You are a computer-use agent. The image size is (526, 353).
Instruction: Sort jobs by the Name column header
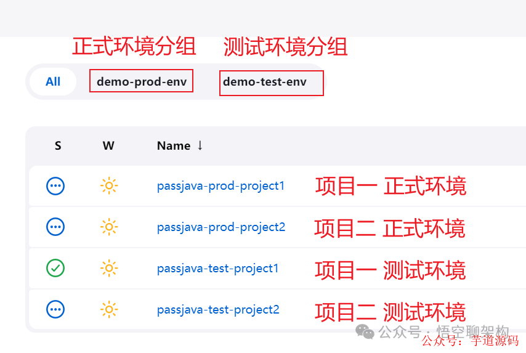(x=174, y=145)
